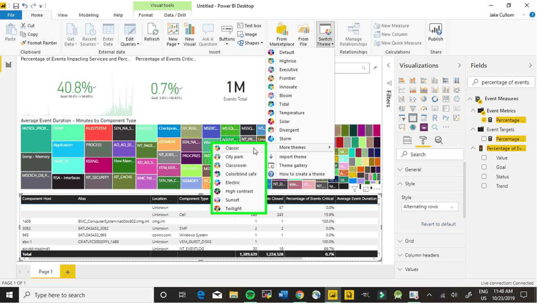Screen dimensions: 538x304
Task: Click the KERNEL magenta treemap tile
Action: [98, 166]
